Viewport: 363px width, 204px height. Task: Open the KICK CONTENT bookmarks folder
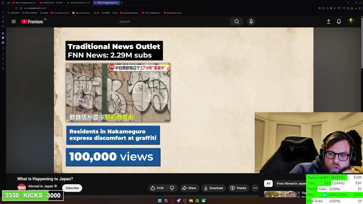point(30,13)
